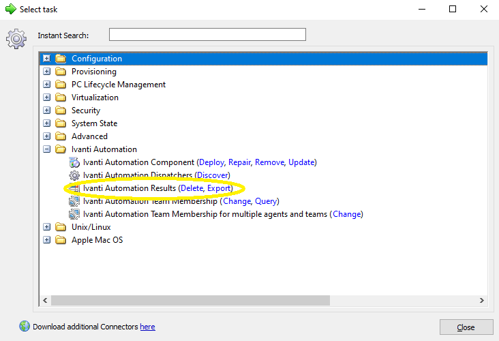Click the PC Lifecycle Management folder icon
The image size is (499, 341).
[61, 85]
